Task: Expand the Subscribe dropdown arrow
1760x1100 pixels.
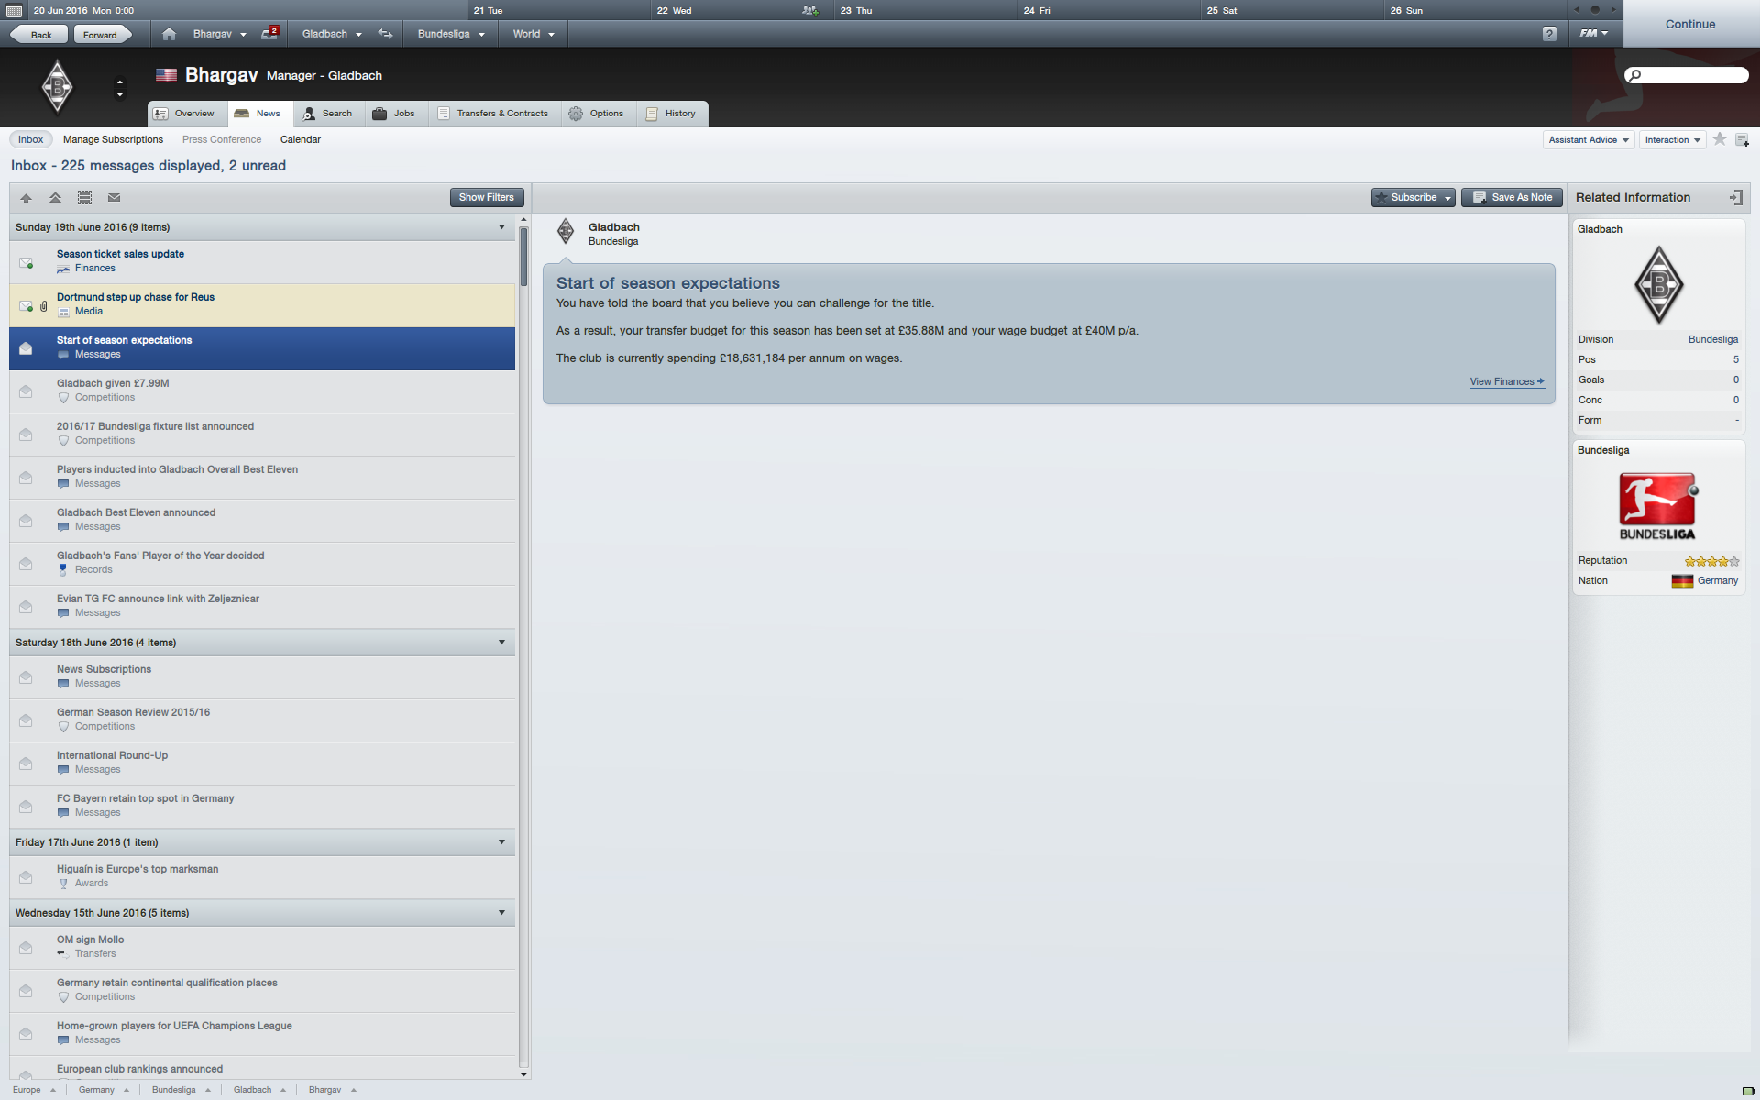Action: coord(1447,198)
